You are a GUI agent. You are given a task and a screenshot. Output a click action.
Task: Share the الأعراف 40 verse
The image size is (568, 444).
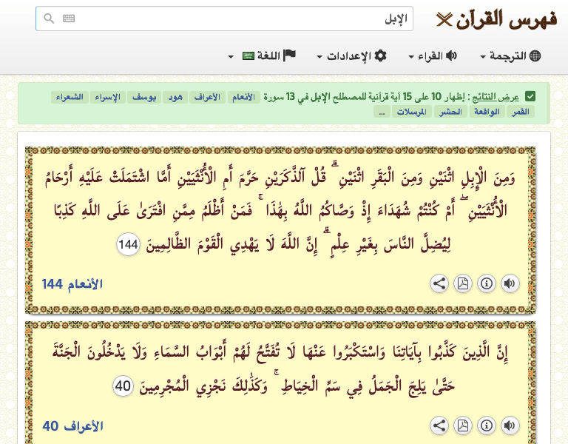[439, 425]
